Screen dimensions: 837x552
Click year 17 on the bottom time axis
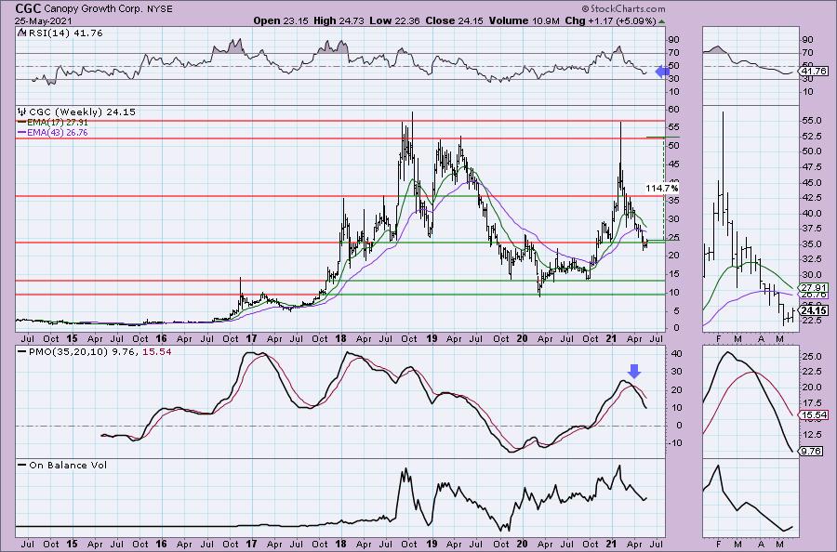point(251,545)
